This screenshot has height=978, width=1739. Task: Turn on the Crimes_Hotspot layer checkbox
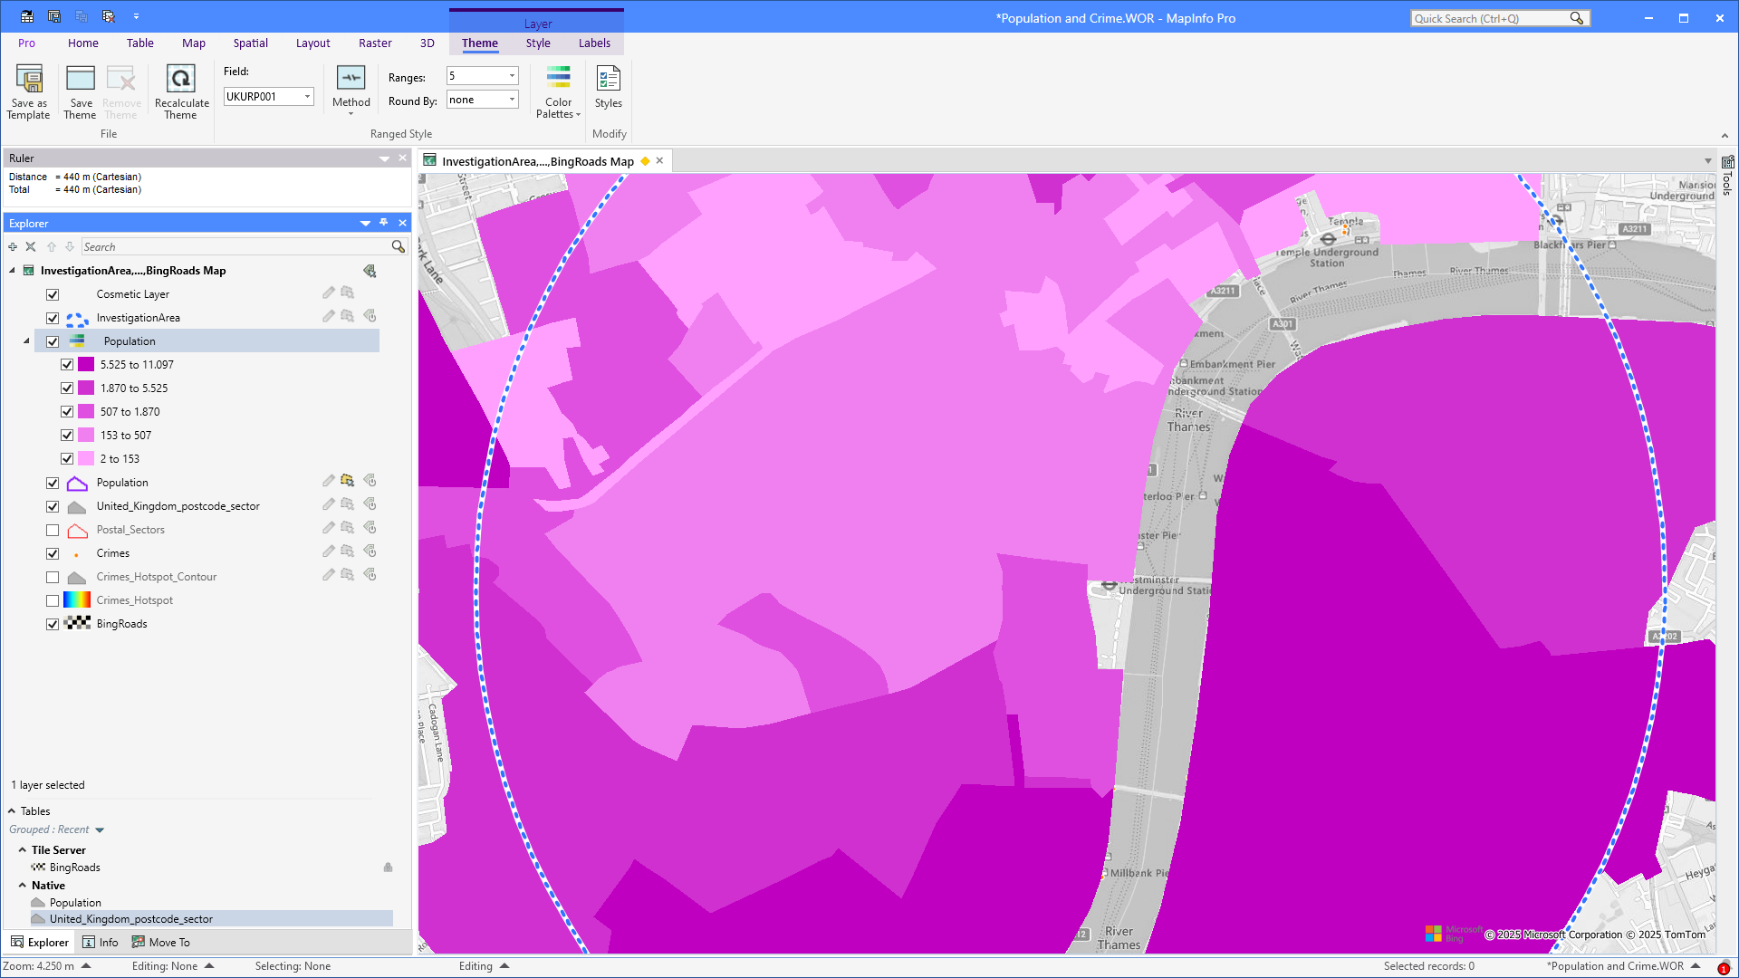pos(53,600)
